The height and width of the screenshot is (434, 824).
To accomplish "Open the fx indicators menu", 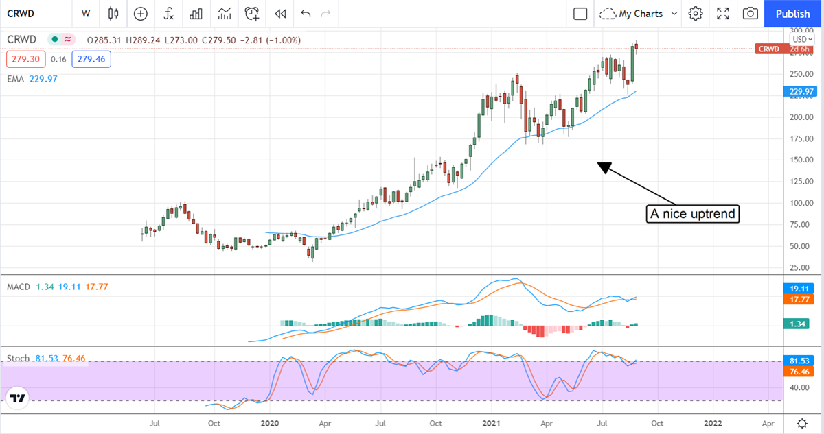I will [168, 13].
